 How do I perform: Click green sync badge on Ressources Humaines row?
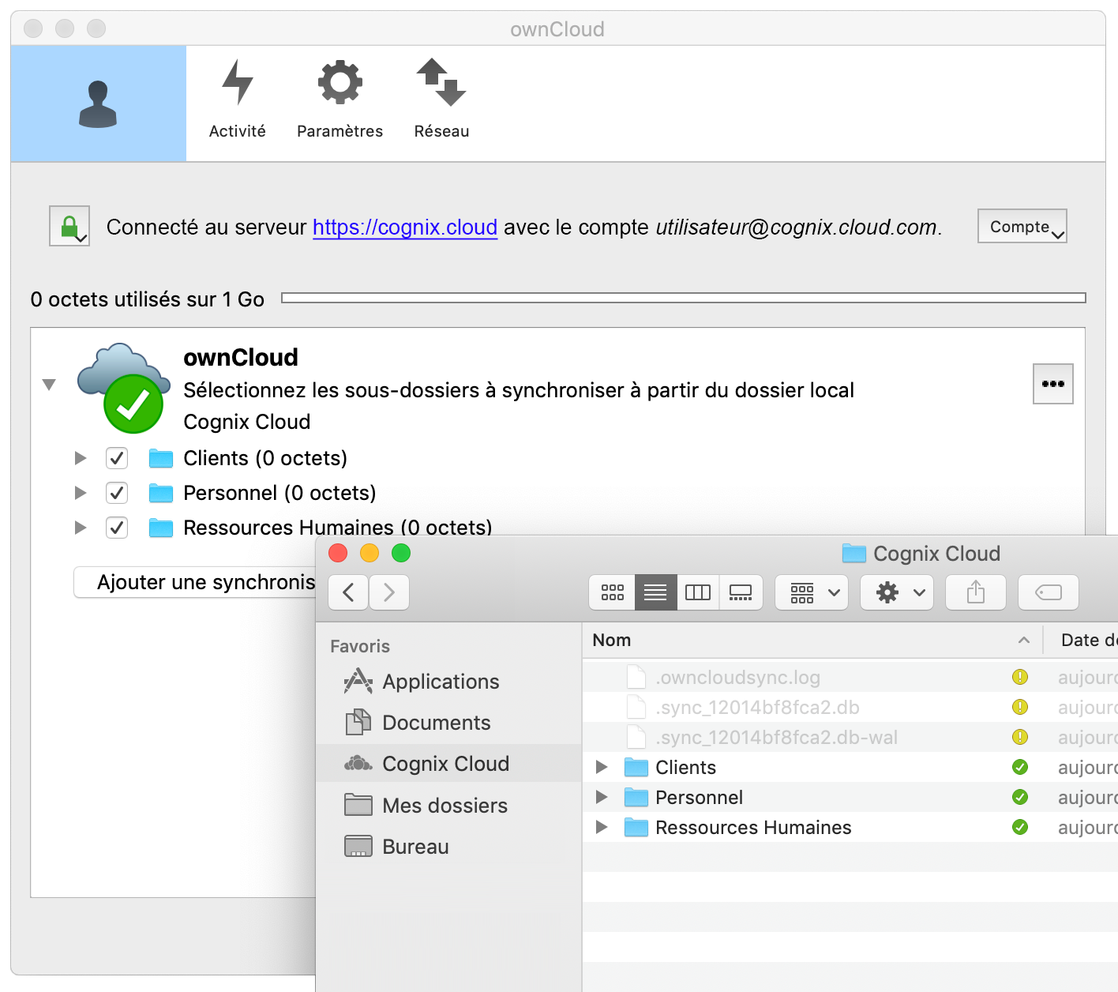[1020, 827]
